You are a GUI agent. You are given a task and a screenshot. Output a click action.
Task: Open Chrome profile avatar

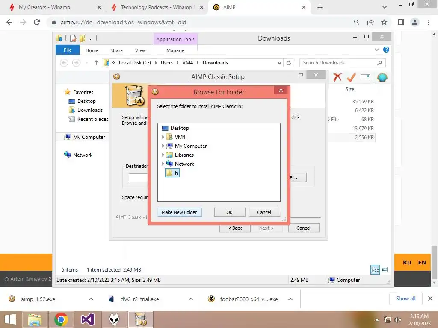415,22
